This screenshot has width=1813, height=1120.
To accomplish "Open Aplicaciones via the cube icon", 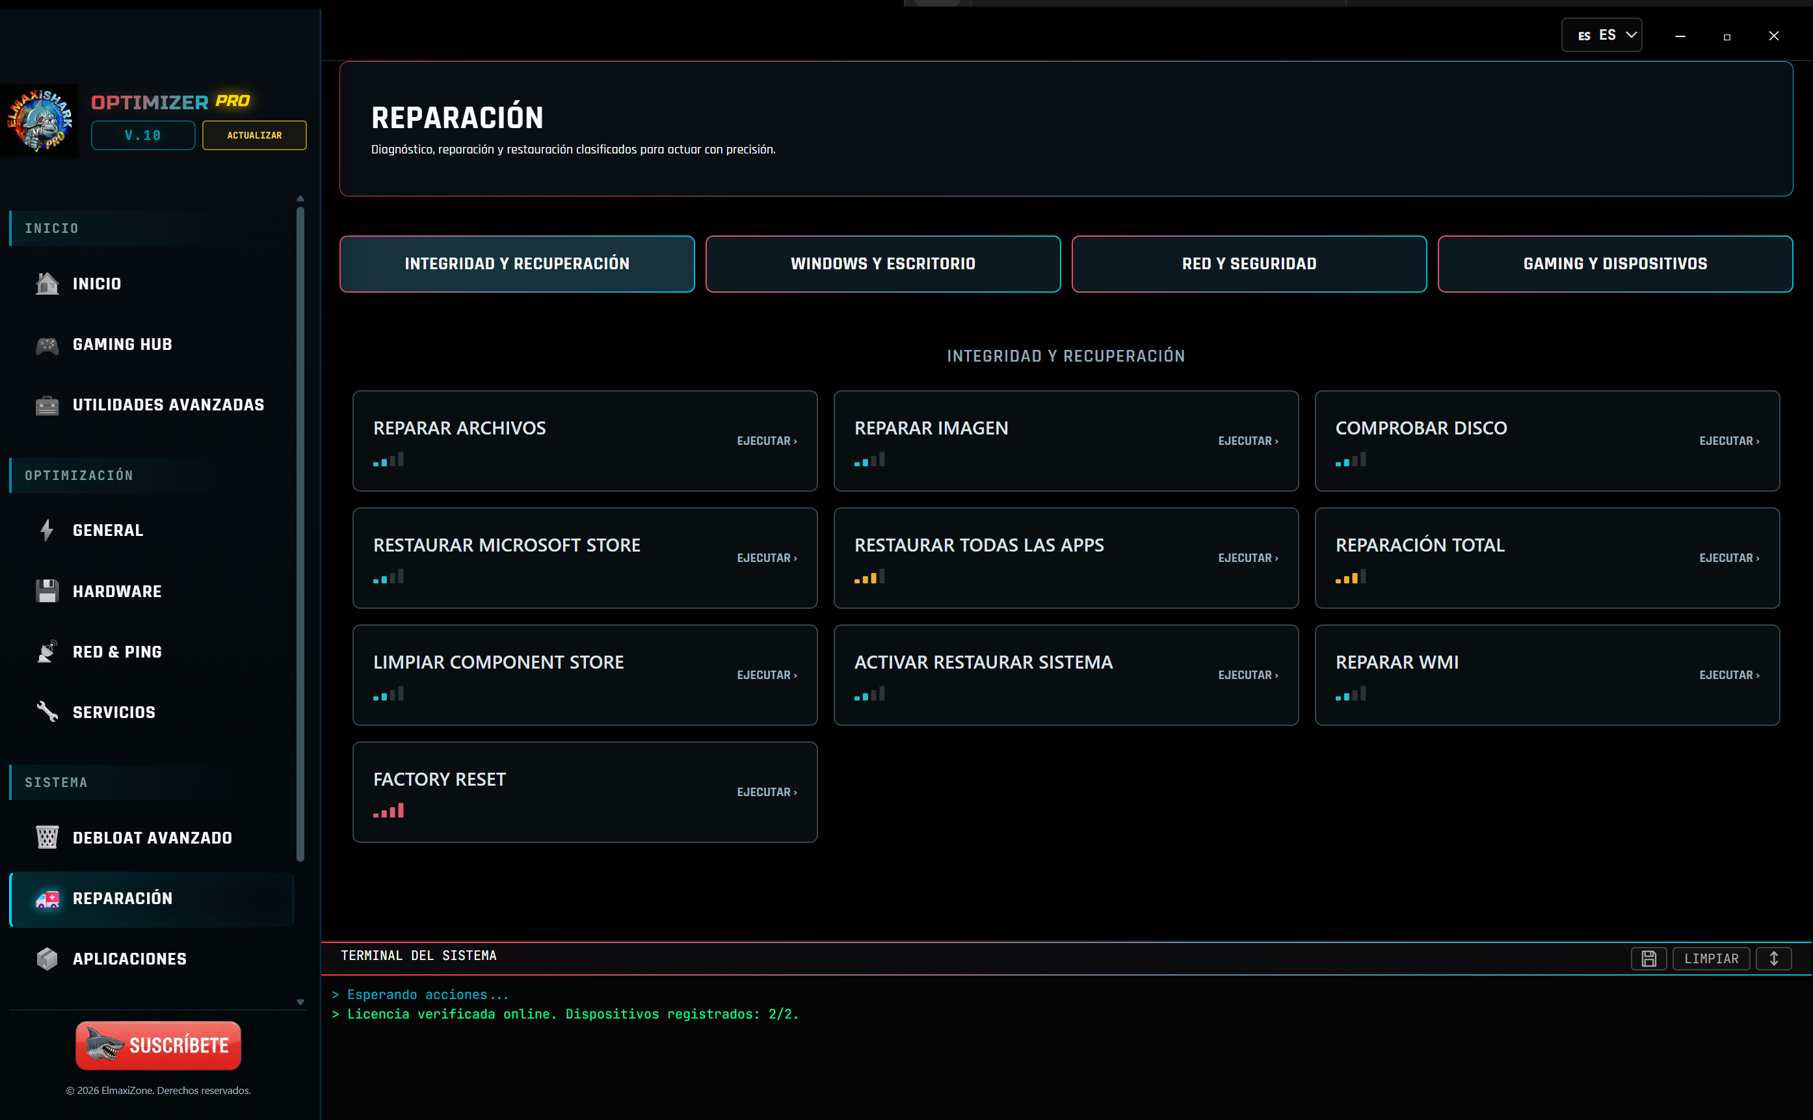I will coord(47,959).
